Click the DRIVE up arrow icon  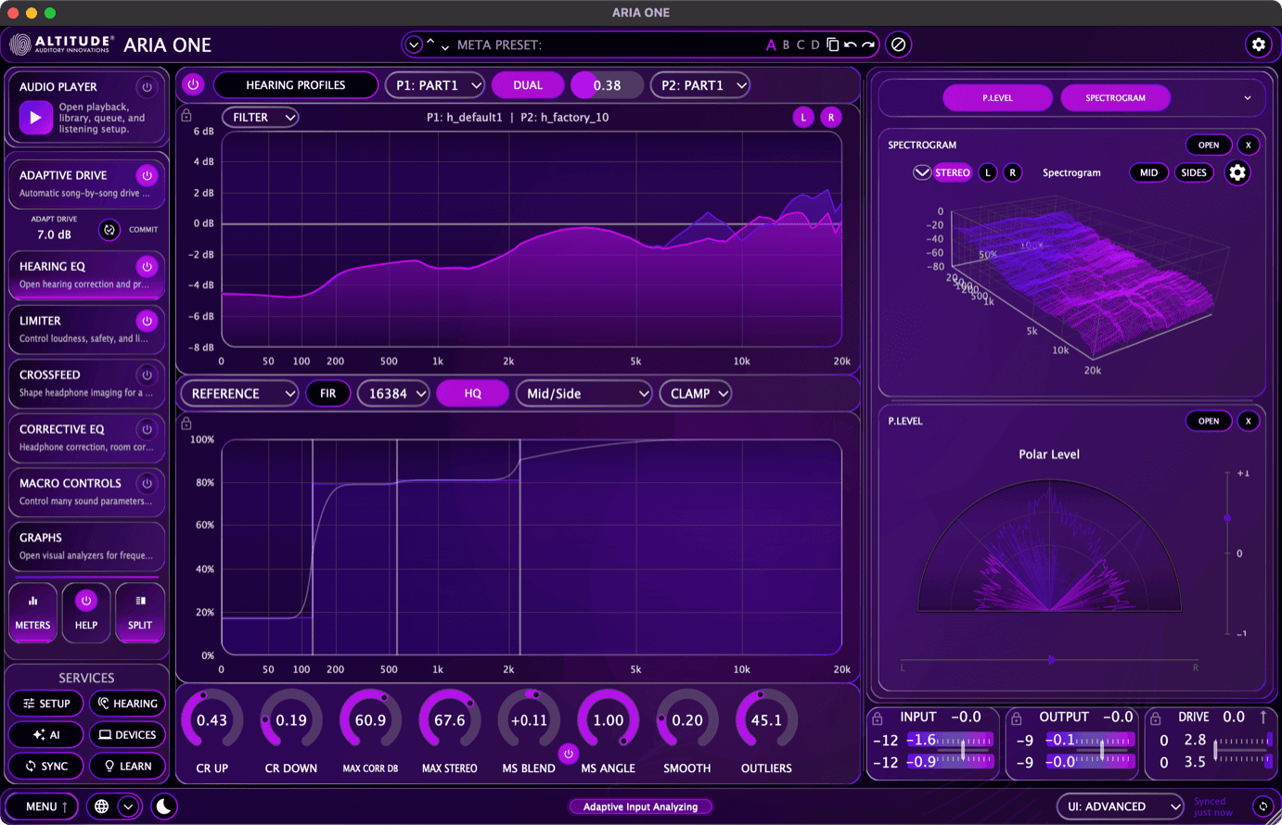[x=1263, y=717]
